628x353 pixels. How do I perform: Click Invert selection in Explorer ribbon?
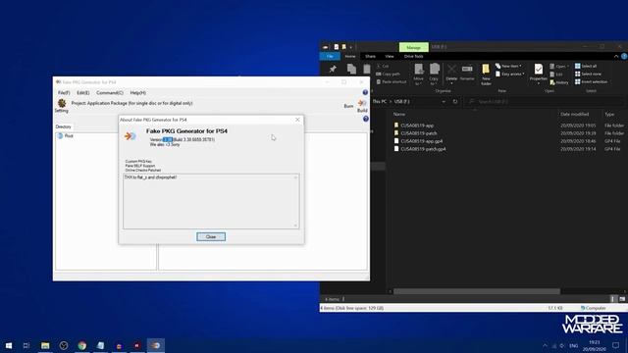[591, 81]
